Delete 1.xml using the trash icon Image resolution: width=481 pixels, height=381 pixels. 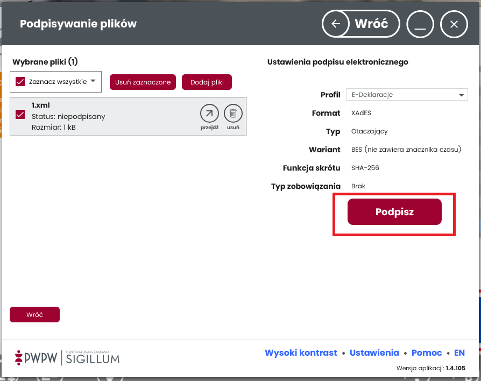click(x=233, y=114)
